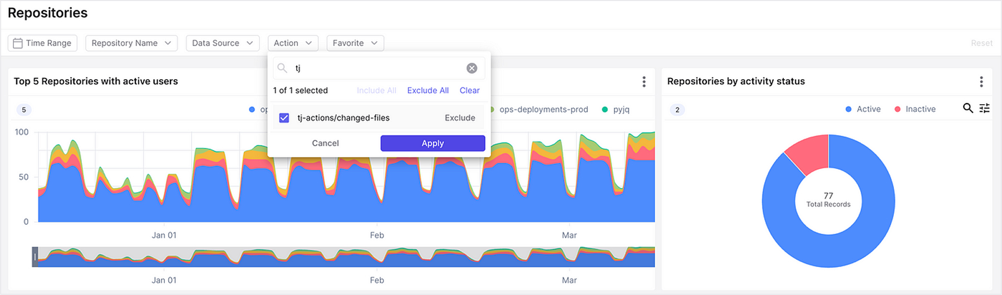This screenshot has width=1002, height=295.
Task: Open kebab menu of Top 5 Repositories chart
Action: click(644, 82)
